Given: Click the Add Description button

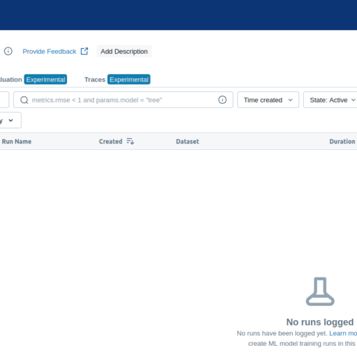Looking at the screenshot, I should pos(124,52).
